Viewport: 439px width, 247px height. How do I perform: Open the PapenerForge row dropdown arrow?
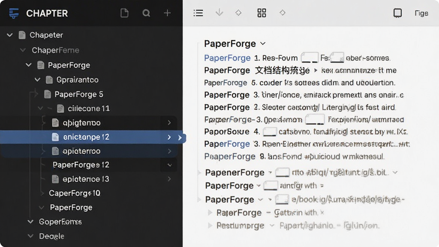270,172
